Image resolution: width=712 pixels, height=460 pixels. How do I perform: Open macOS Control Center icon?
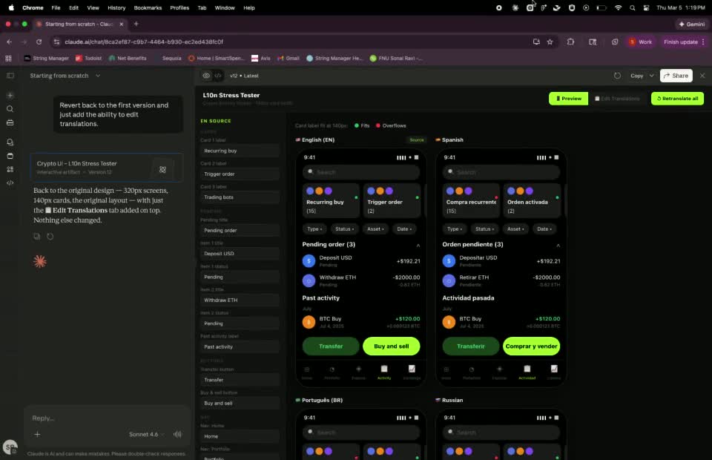pos(646,7)
